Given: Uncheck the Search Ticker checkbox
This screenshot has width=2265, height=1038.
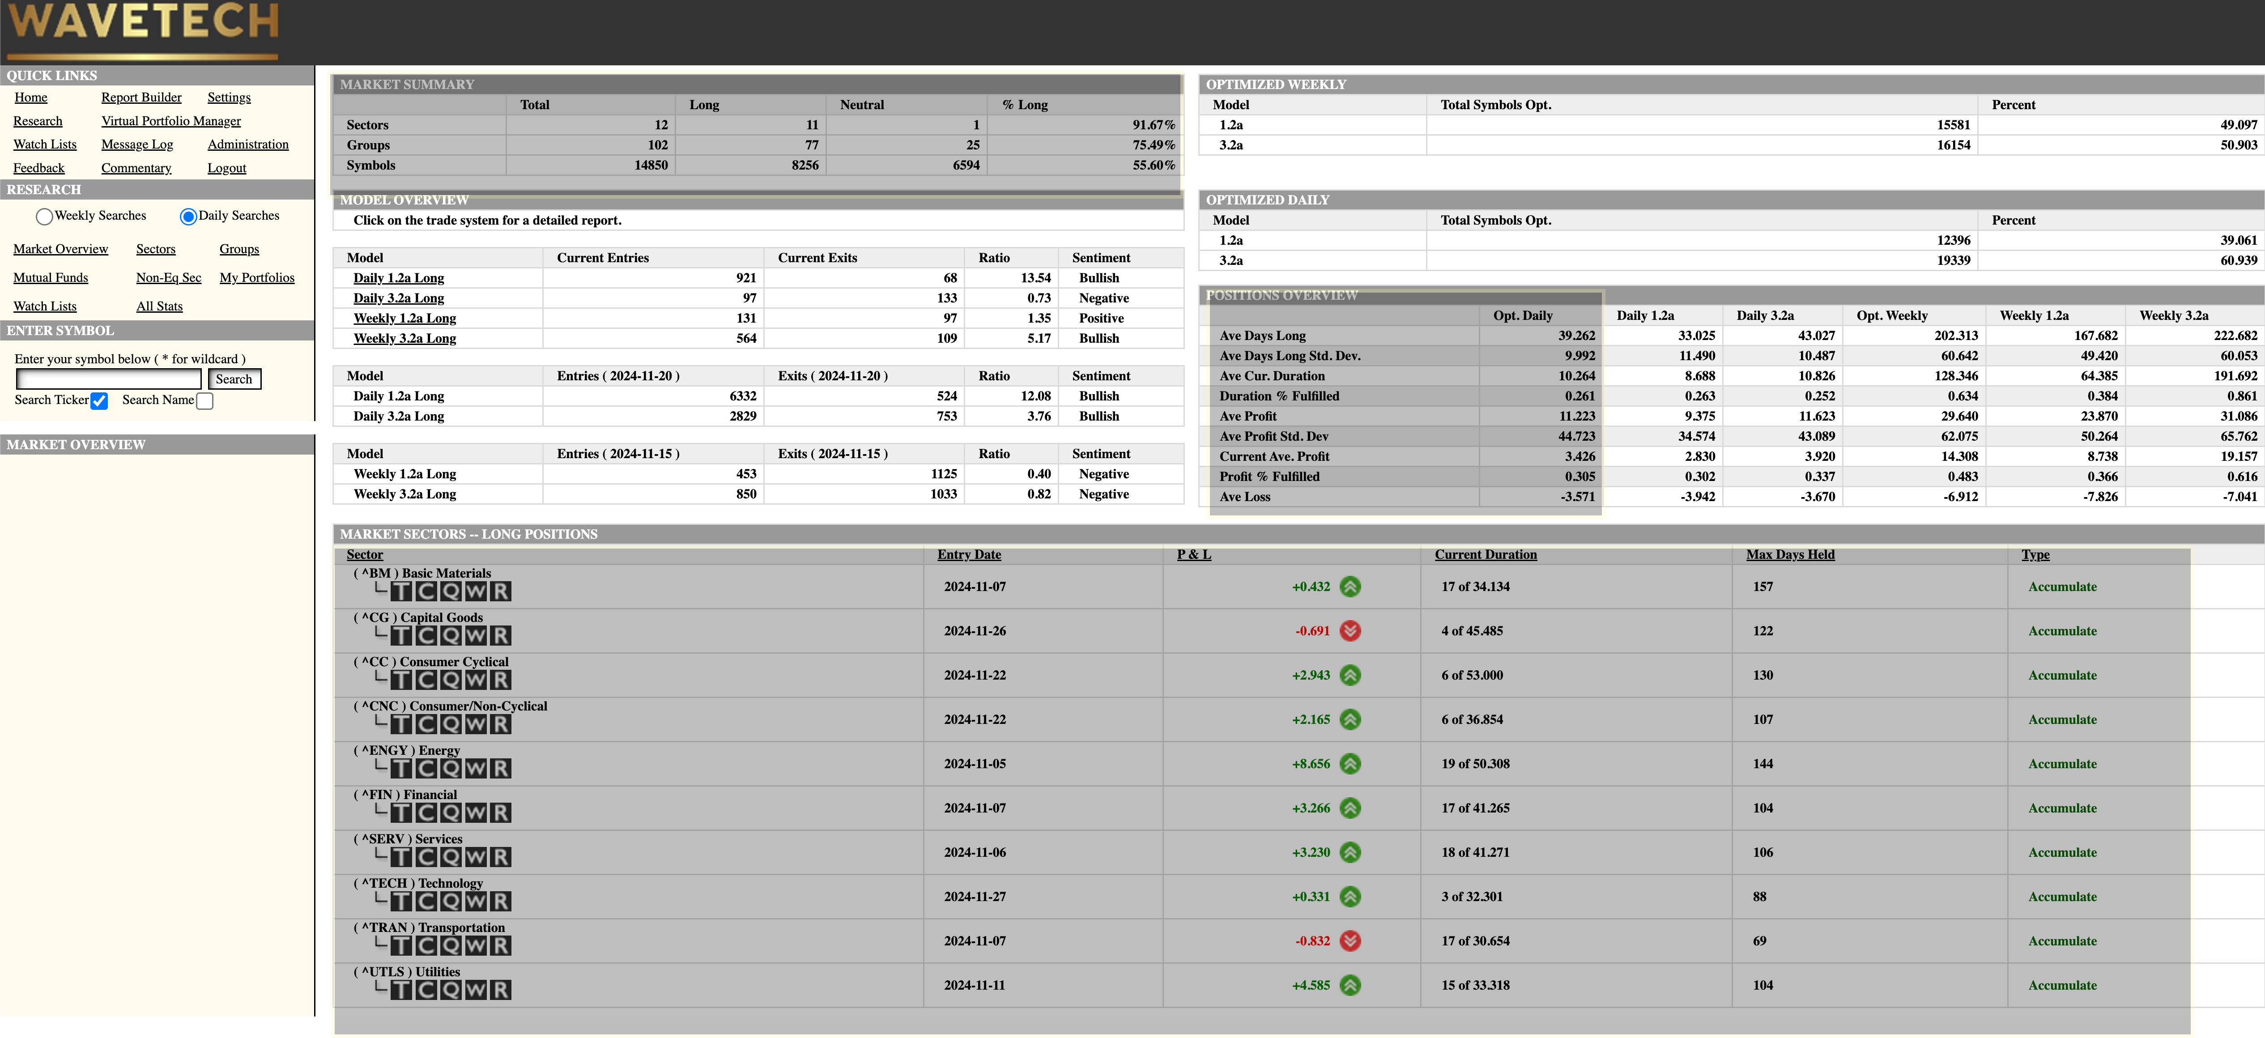Looking at the screenshot, I should pos(99,401).
